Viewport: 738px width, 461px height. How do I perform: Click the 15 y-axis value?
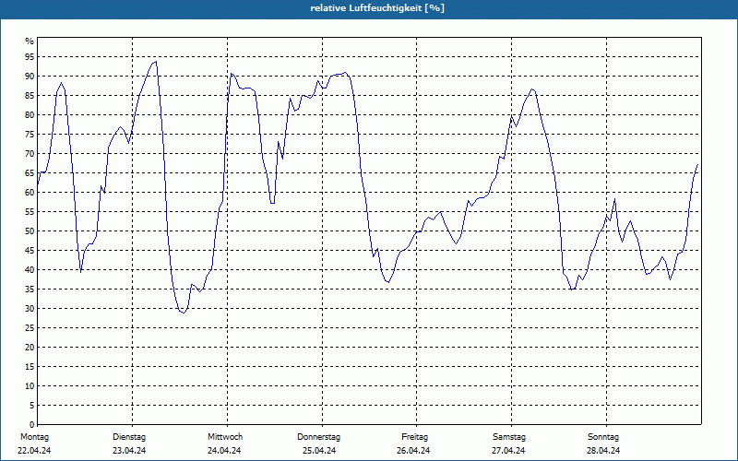[30, 366]
